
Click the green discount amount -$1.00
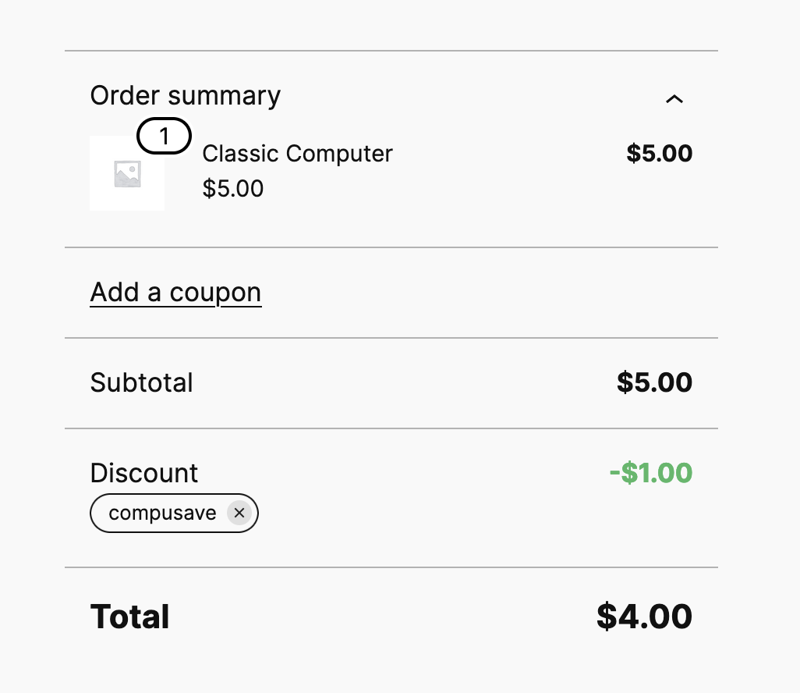coord(650,472)
